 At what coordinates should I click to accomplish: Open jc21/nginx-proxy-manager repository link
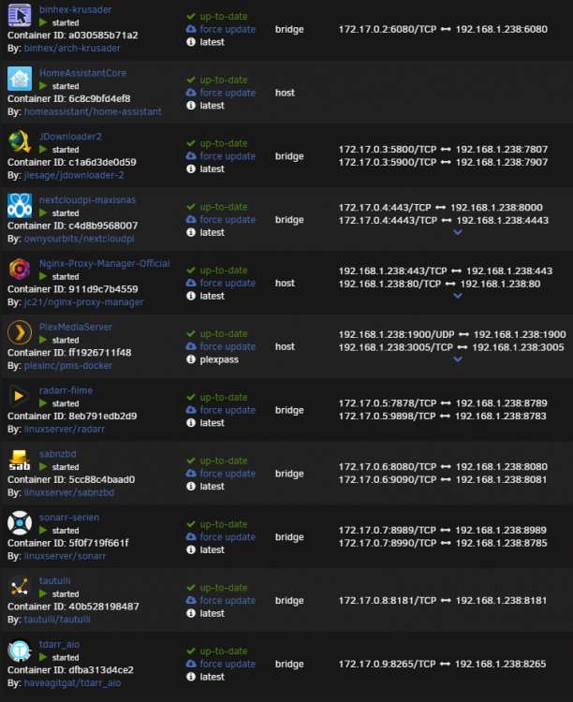(83, 302)
